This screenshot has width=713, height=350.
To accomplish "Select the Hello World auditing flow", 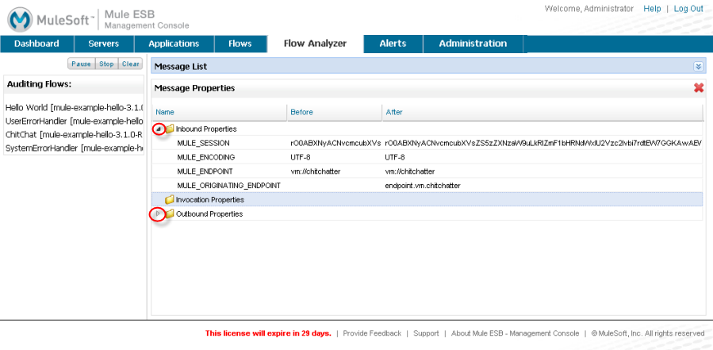I will tap(74, 108).
